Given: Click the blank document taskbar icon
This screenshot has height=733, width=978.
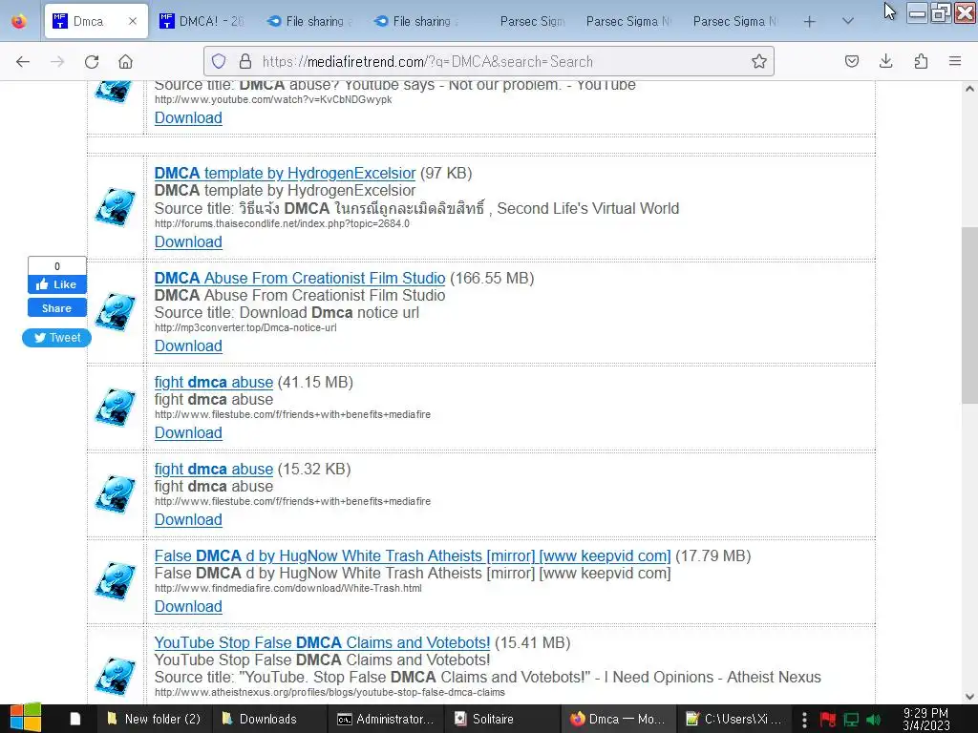Looking at the screenshot, I should 75,719.
